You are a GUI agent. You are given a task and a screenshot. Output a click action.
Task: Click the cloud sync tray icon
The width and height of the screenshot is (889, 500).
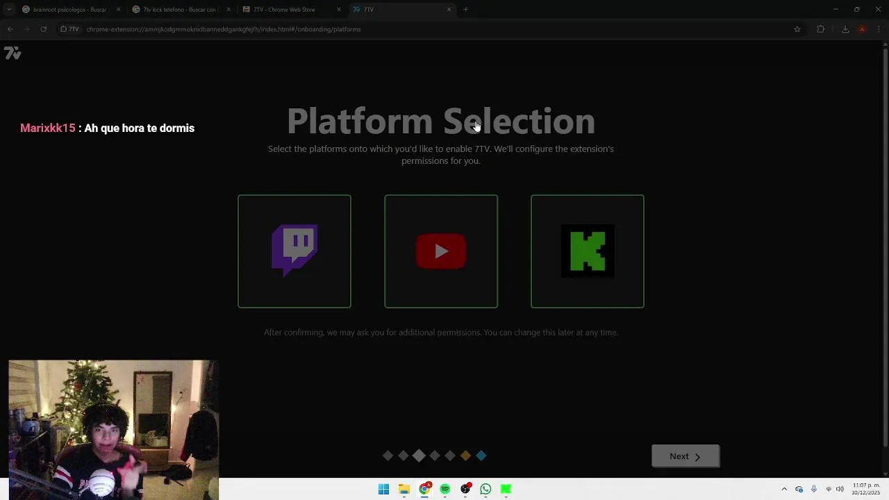[x=799, y=489]
